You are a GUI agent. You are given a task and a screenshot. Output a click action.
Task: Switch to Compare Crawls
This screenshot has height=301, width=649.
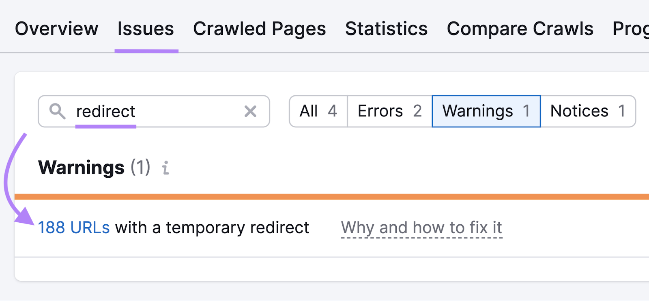[x=520, y=28]
